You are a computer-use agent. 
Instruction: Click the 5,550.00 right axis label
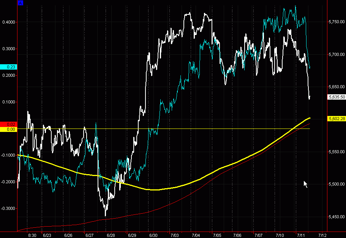(337, 152)
